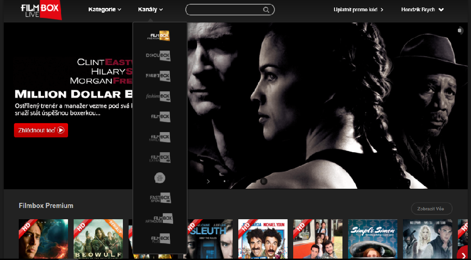Select the DocuBox channel logo
471x260 pixels.
158,56
